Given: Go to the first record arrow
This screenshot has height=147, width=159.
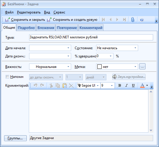Looking at the screenshot, I should [103, 20].
